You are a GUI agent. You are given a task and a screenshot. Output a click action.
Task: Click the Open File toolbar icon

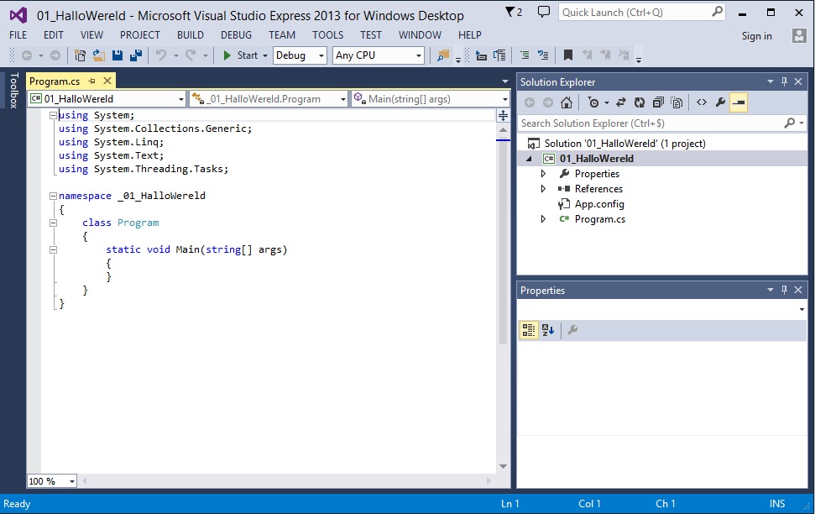tap(99, 55)
